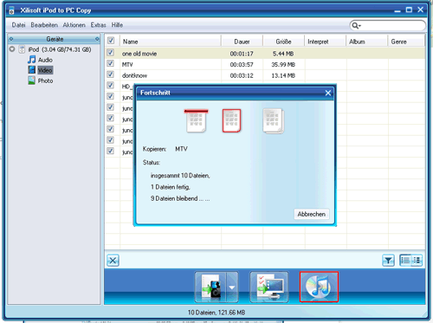433x323 pixels.
Task: Click the copy to computer icon
Action: click(x=269, y=287)
